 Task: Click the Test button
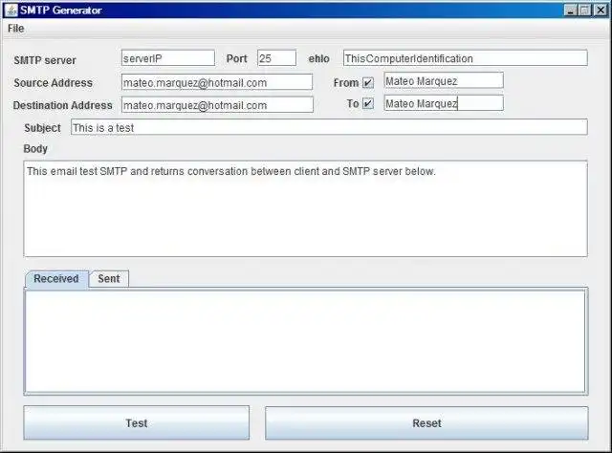click(136, 423)
